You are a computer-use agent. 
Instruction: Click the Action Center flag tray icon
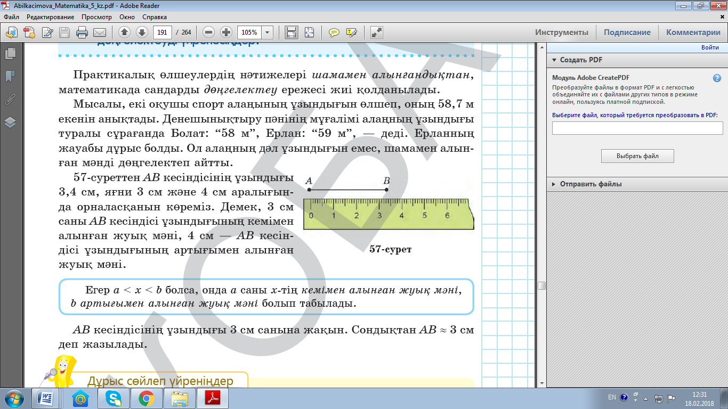[672, 398]
